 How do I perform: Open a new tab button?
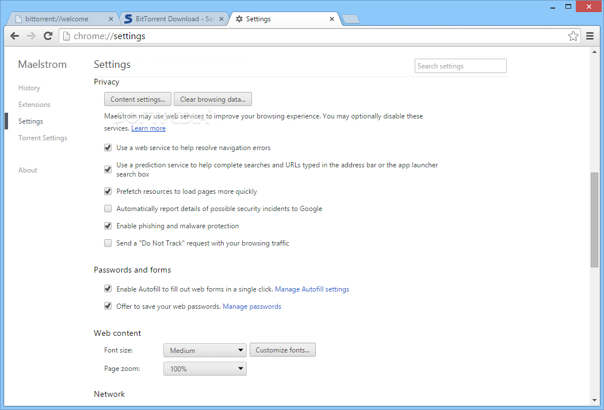coord(350,19)
